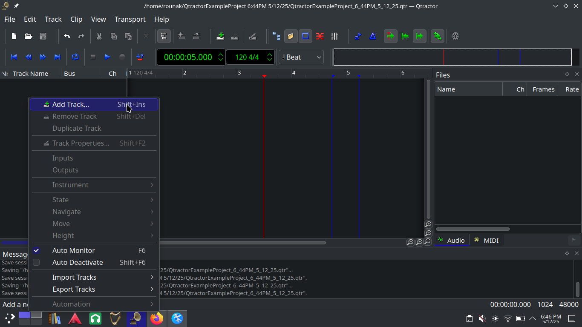Toggle the Loop transport button

75,57
